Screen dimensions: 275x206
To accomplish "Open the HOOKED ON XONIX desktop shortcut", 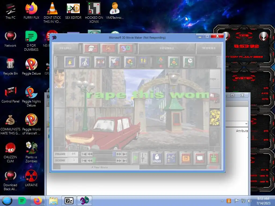I will click(94, 13).
